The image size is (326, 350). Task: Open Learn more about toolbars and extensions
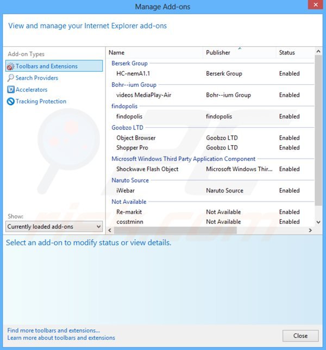(61, 337)
